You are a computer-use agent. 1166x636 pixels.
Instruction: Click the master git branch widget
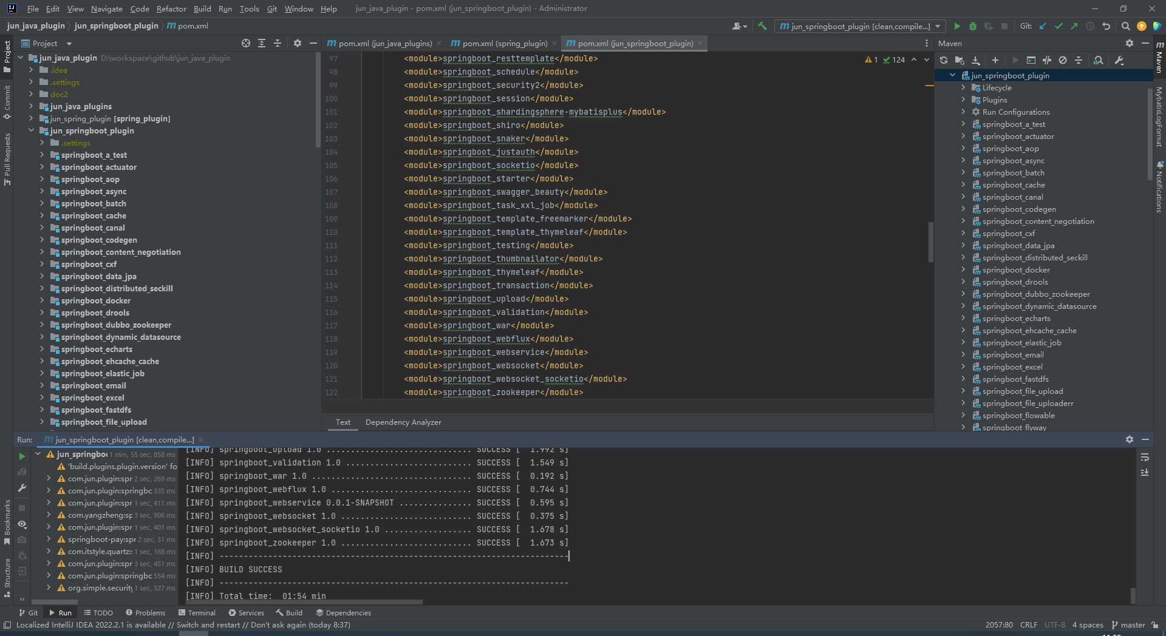click(1128, 625)
